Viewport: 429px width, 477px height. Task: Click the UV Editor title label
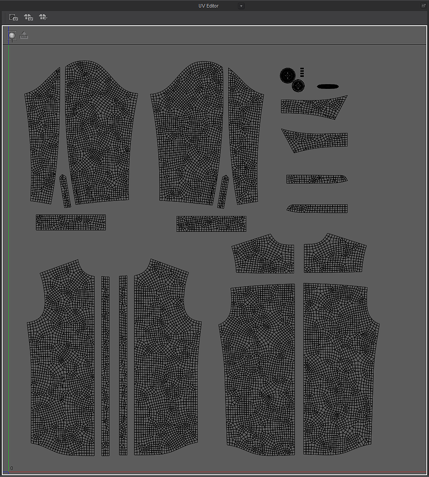208,6
